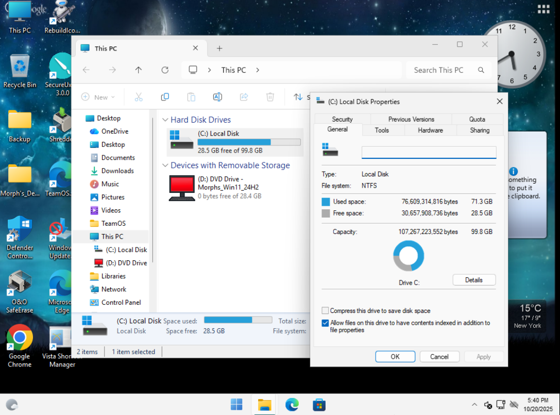Click the Rename icon in command bar
560x415 pixels.
pyautogui.click(x=217, y=97)
